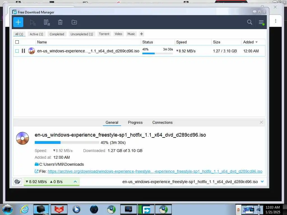Open the Windows Start orb

coord(8,209)
